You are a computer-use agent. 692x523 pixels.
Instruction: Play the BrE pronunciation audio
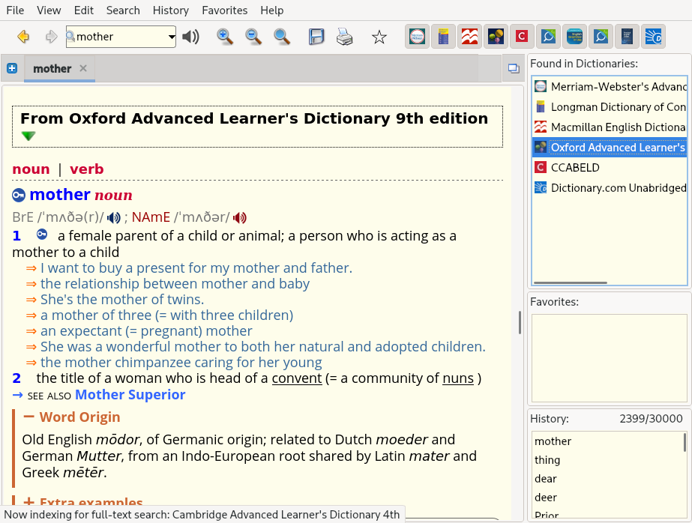[113, 217]
